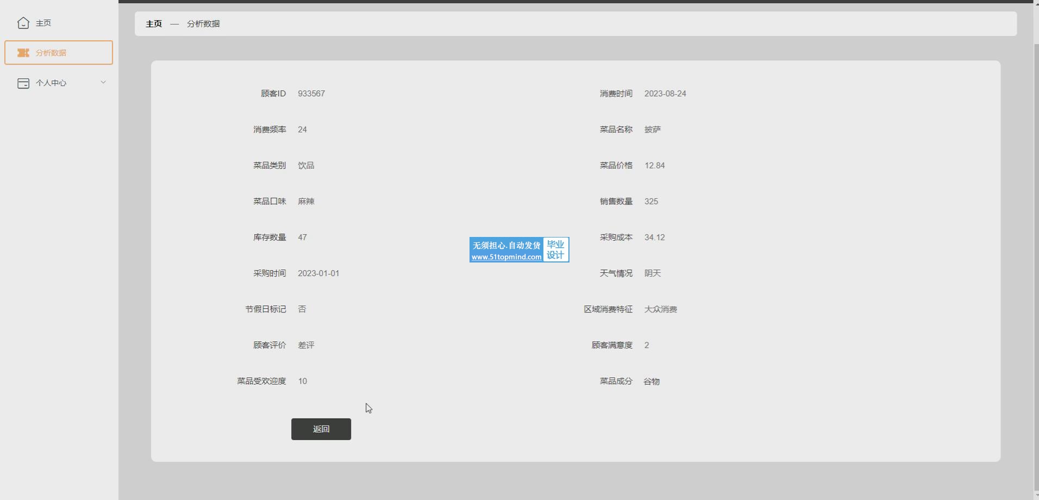Click the 菜品名称 value 披萨
Viewport: 1039px width, 500px height.
[x=653, y=129]
